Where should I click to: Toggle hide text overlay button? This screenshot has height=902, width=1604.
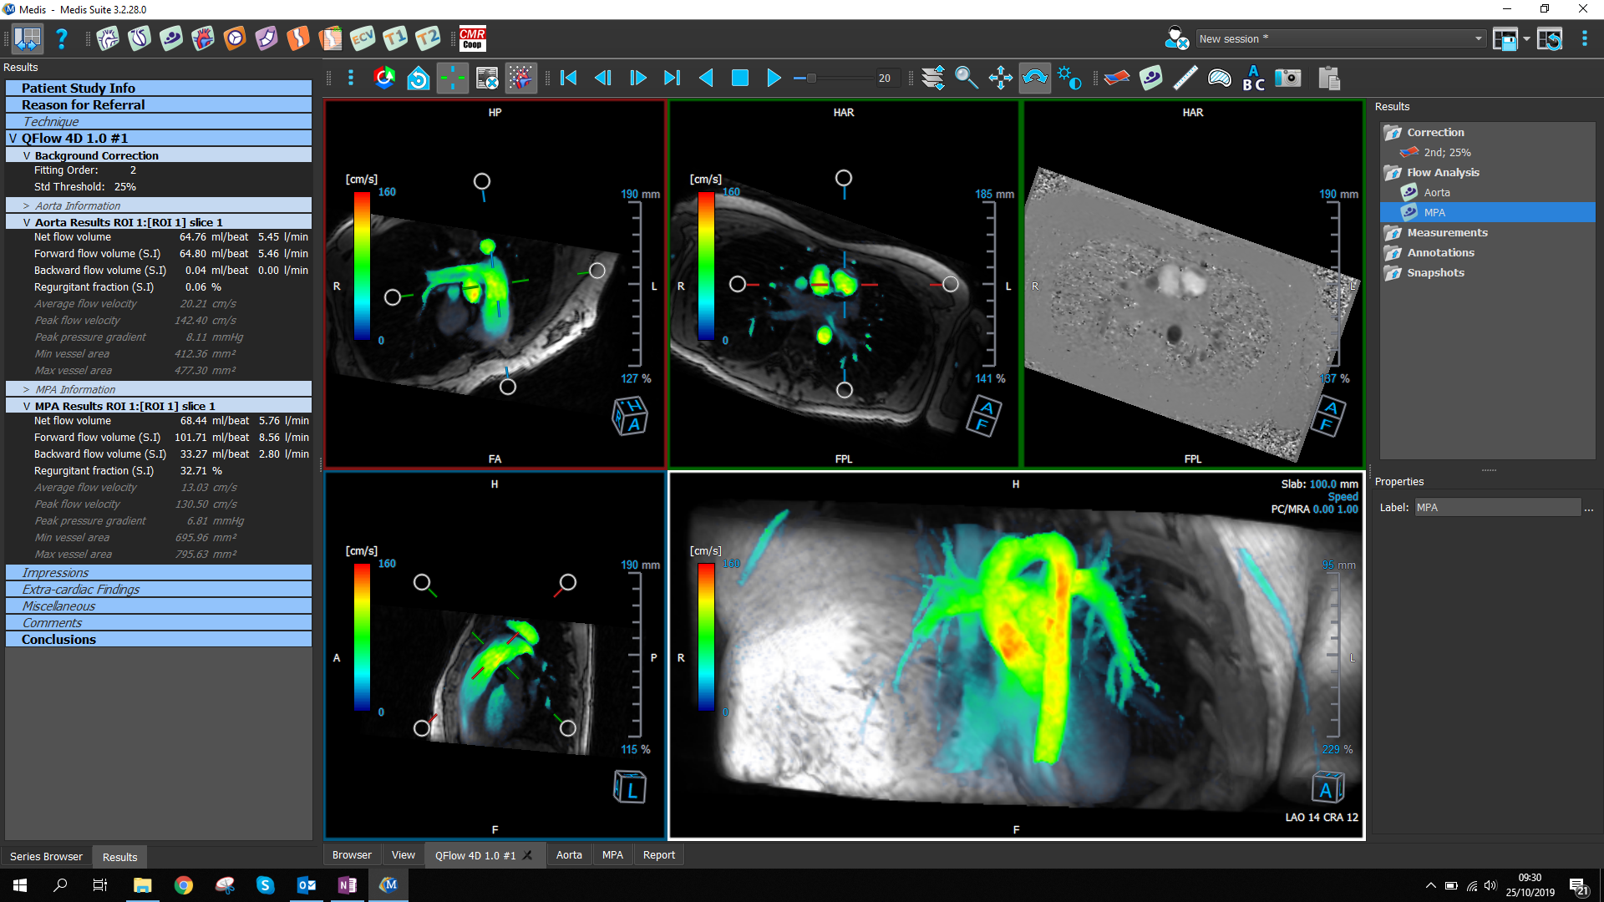(487, 78)
